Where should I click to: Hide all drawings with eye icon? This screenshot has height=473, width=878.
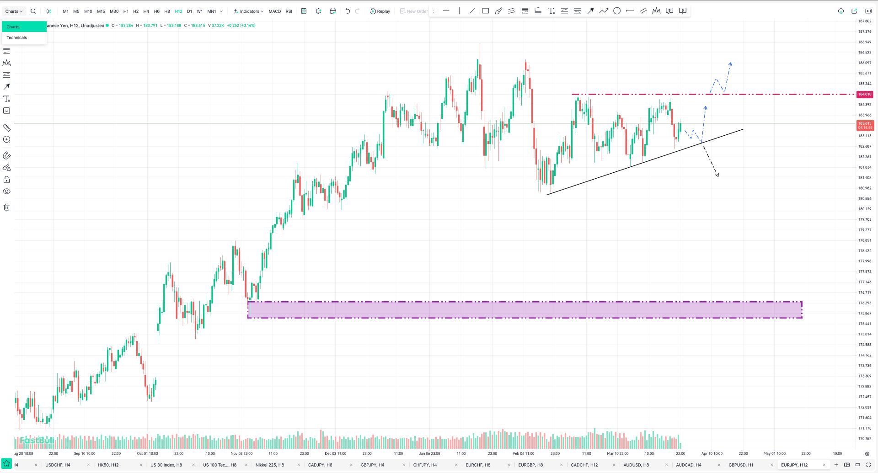click(x=6, y=191)
